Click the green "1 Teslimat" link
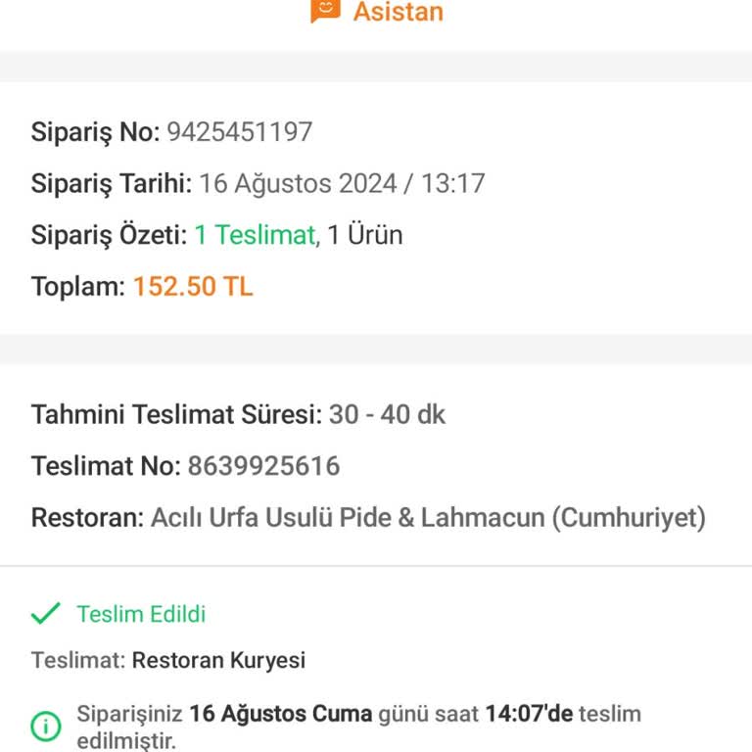752x752 pixels. pyautogui.click(x=255, y=235)
